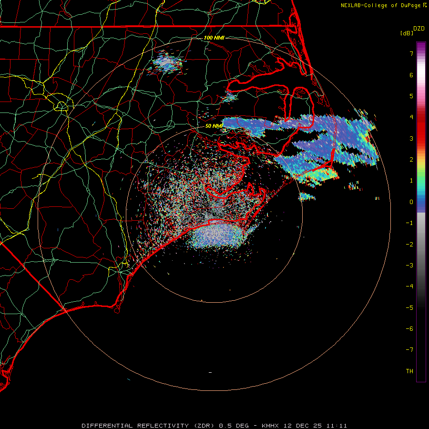
Task: Select the differential reflectivity color scale bar
Action: click(x=421, y=212)
